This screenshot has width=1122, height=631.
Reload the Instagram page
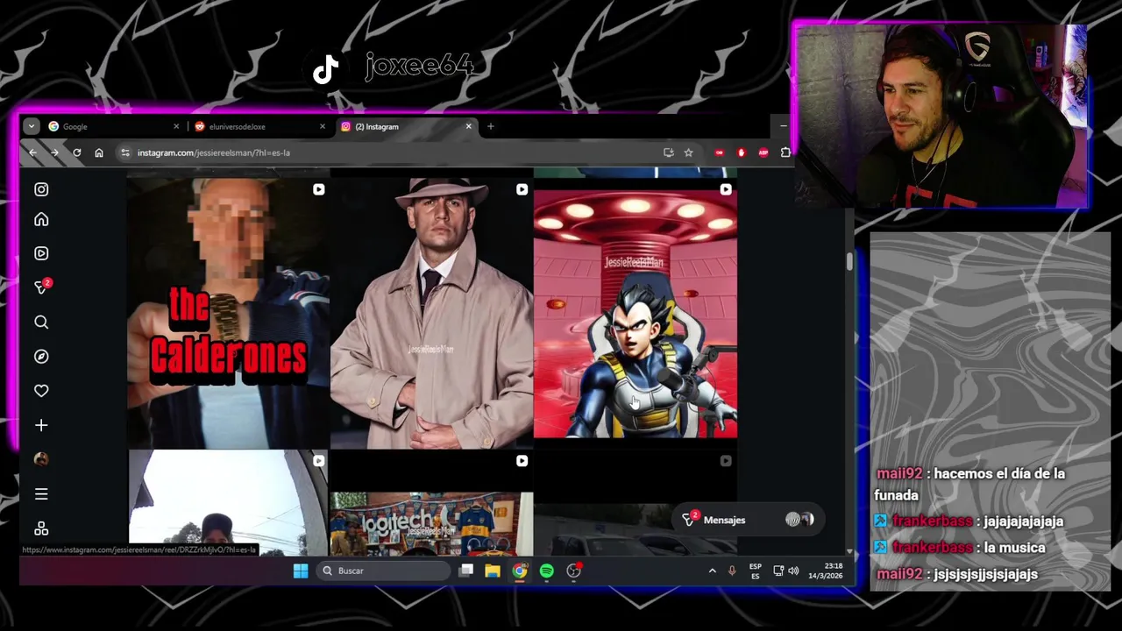coord(77,152)
